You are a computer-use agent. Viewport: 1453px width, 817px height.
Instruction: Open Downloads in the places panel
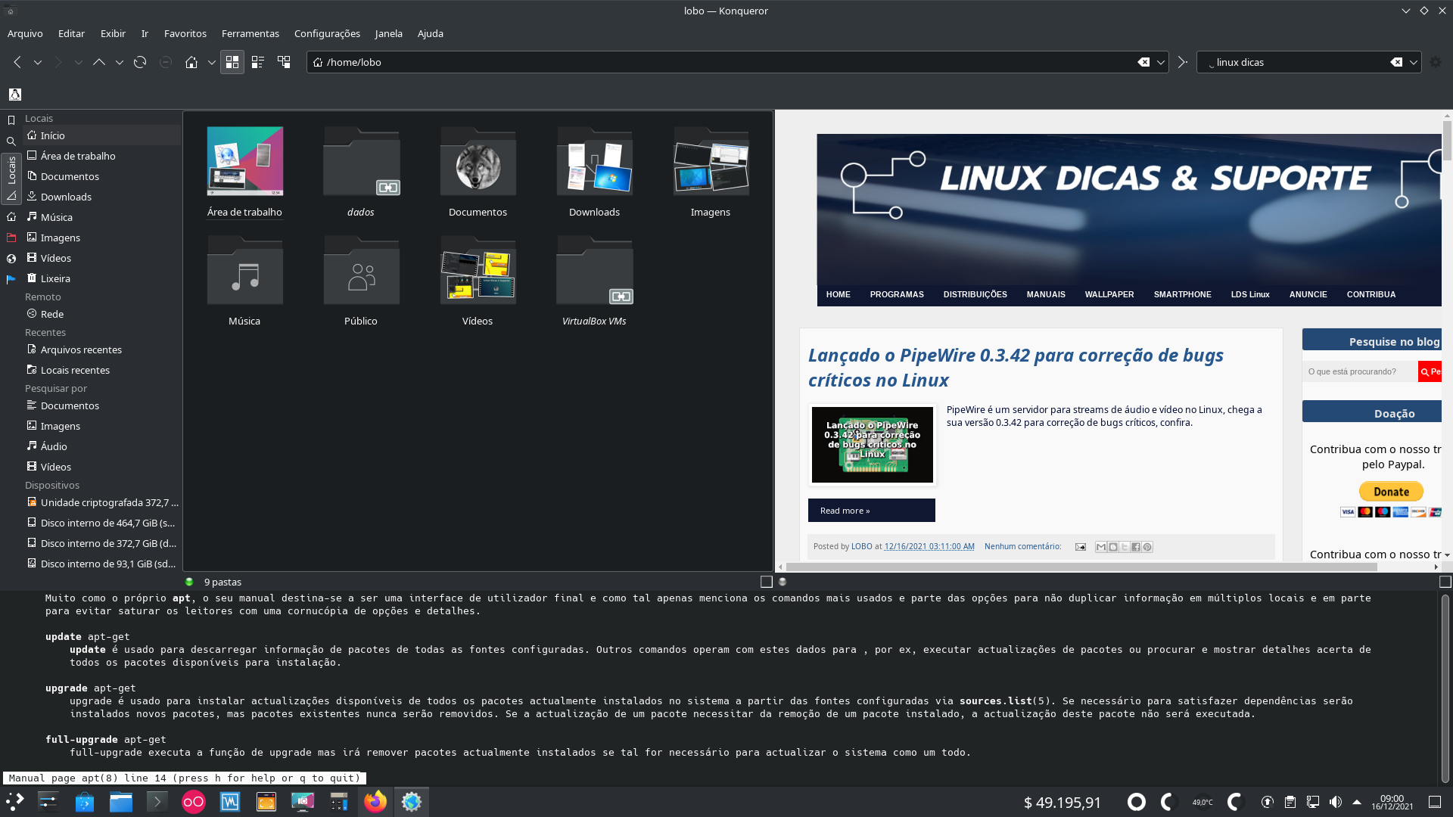pyautogui.click(x=102, y=197)
